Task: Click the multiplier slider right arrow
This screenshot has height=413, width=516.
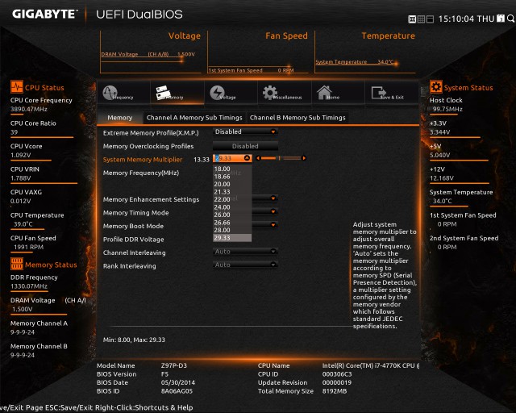Action: [304, 158]
